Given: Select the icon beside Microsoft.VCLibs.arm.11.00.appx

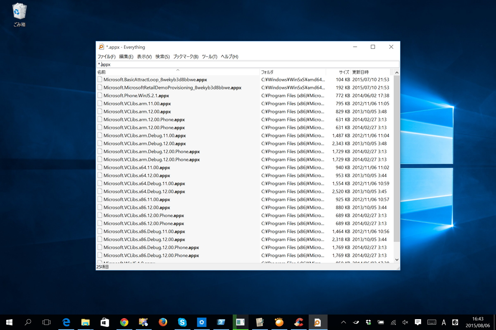Looking at the screenshot, I should click(100, 103).
